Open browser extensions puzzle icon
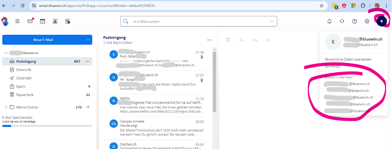Viewport: 392px width, 149px height. (363, 6)
